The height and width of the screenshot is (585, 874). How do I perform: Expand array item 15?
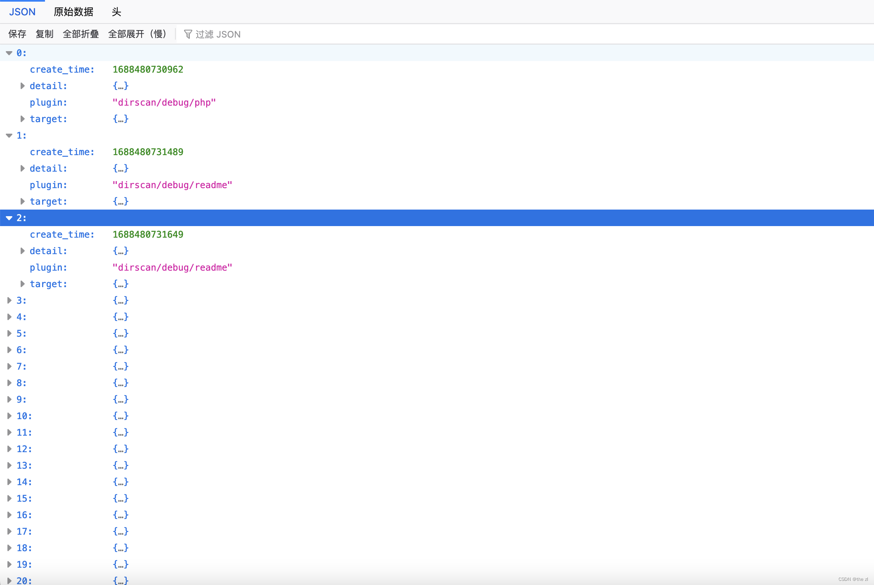[x=9, y=498]
